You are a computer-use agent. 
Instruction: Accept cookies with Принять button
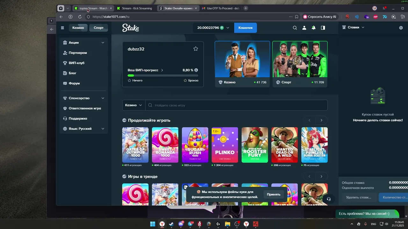(273, 194)
